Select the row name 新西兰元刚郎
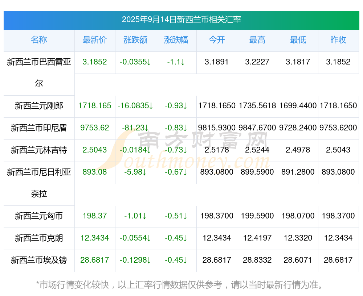This screenshot has width=363, height=296. tap(39, 106)
